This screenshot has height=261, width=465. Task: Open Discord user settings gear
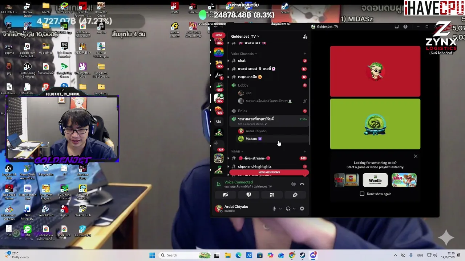[302, 208]
